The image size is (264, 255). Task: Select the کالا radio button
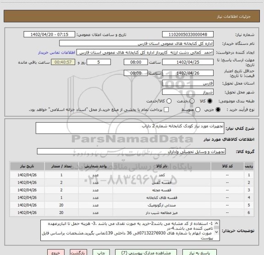pyautogui.click(x=209, y=101)
